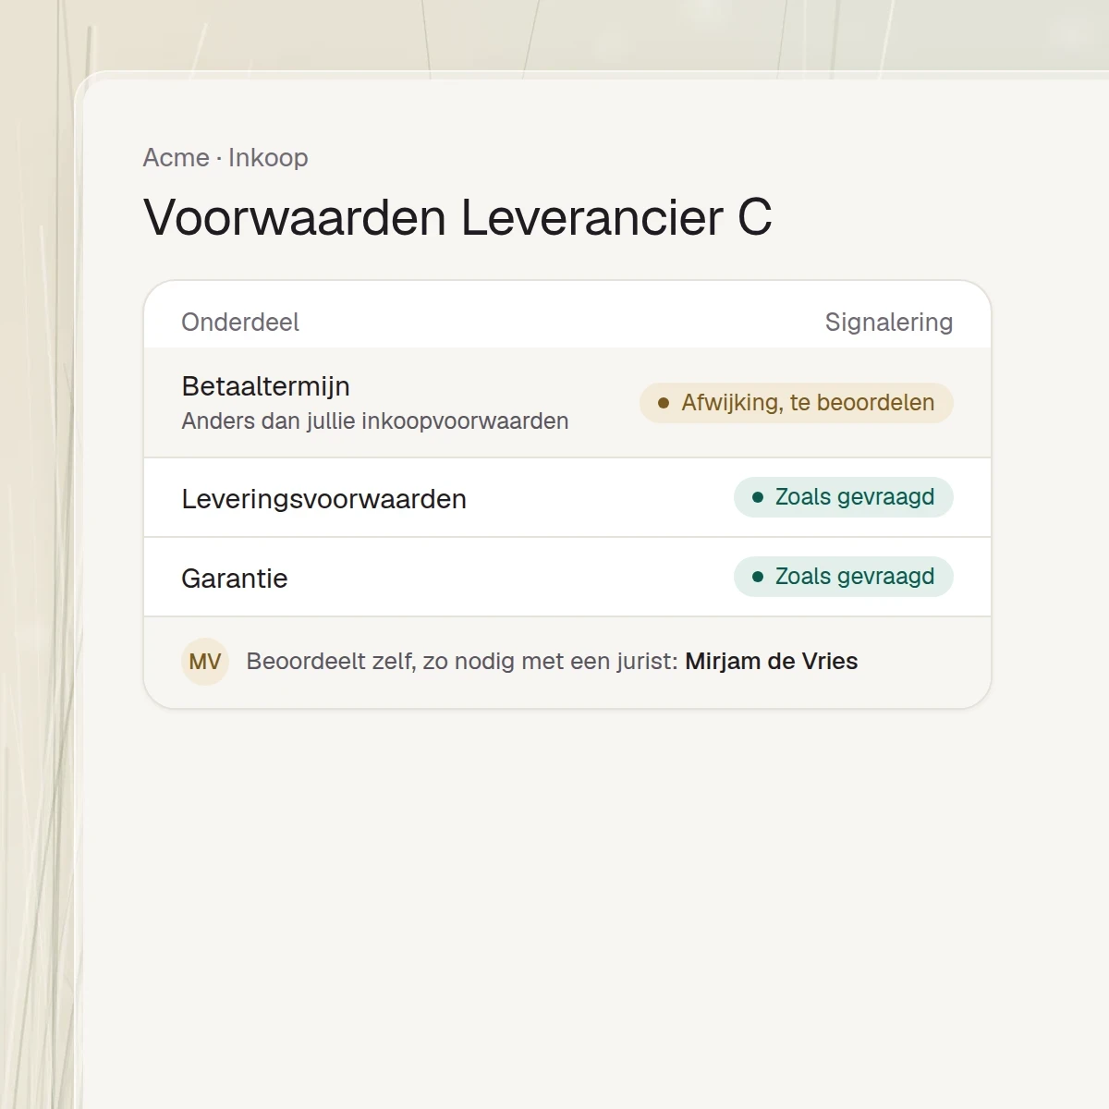Screen dimensions: 1109x1109
Task: Select the Garantie row label
Action: coord(235,579)
